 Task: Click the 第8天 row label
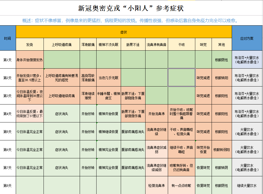(8, 185)
